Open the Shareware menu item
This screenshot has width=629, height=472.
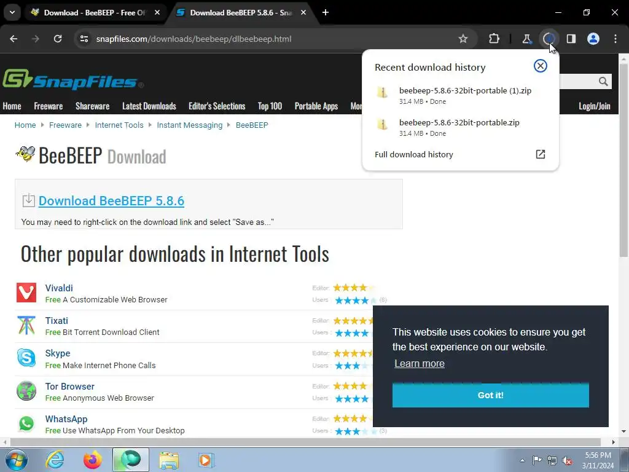coord(93,106)
